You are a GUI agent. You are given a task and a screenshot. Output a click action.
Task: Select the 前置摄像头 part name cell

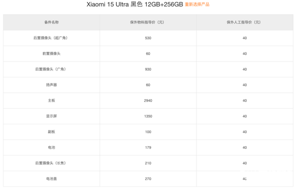tap(51, 54)
